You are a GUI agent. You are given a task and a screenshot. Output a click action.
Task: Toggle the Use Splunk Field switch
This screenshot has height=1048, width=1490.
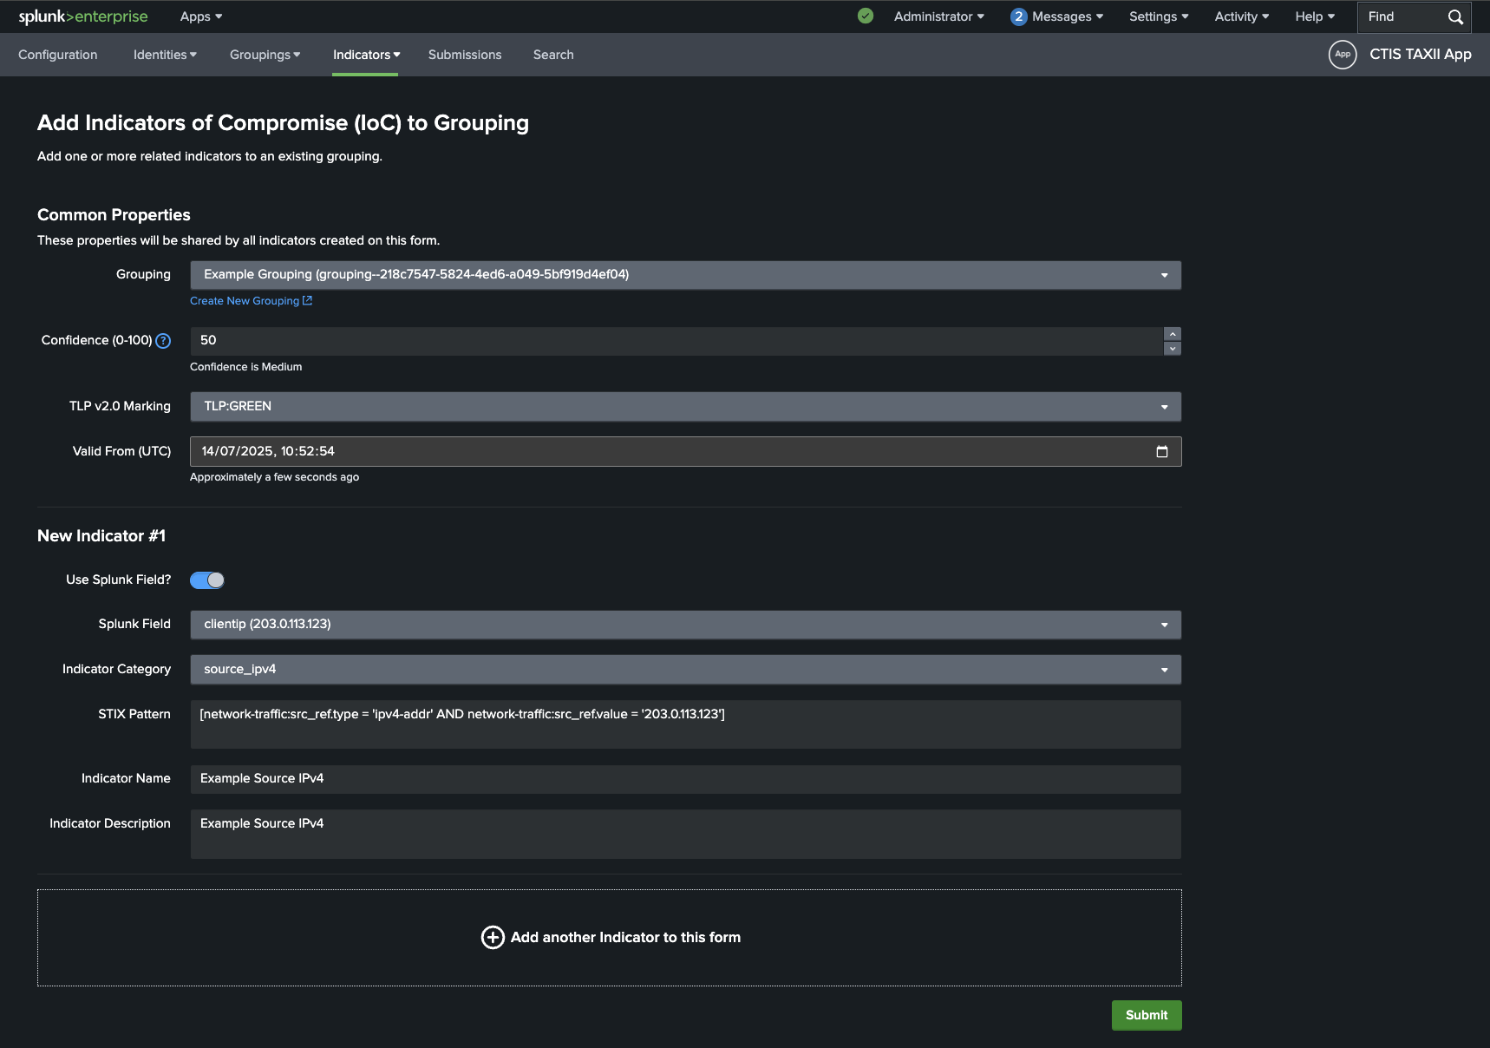(x=207, y=580)
